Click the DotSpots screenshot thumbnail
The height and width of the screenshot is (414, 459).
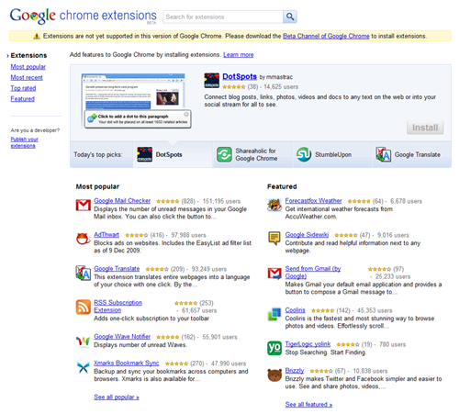click(137, 101)
